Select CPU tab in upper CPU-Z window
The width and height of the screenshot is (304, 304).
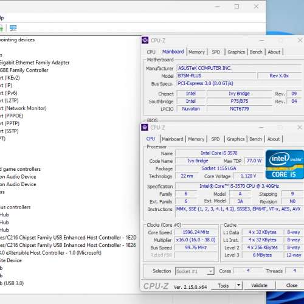coord(151,52)
